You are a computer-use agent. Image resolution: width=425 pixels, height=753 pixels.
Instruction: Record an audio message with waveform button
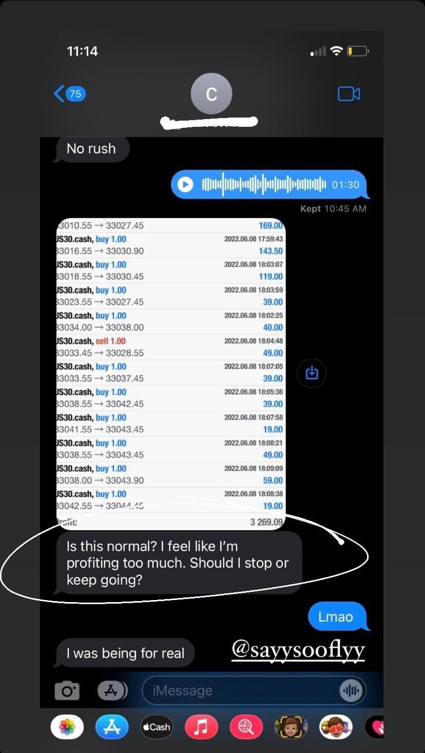(351, 691)
